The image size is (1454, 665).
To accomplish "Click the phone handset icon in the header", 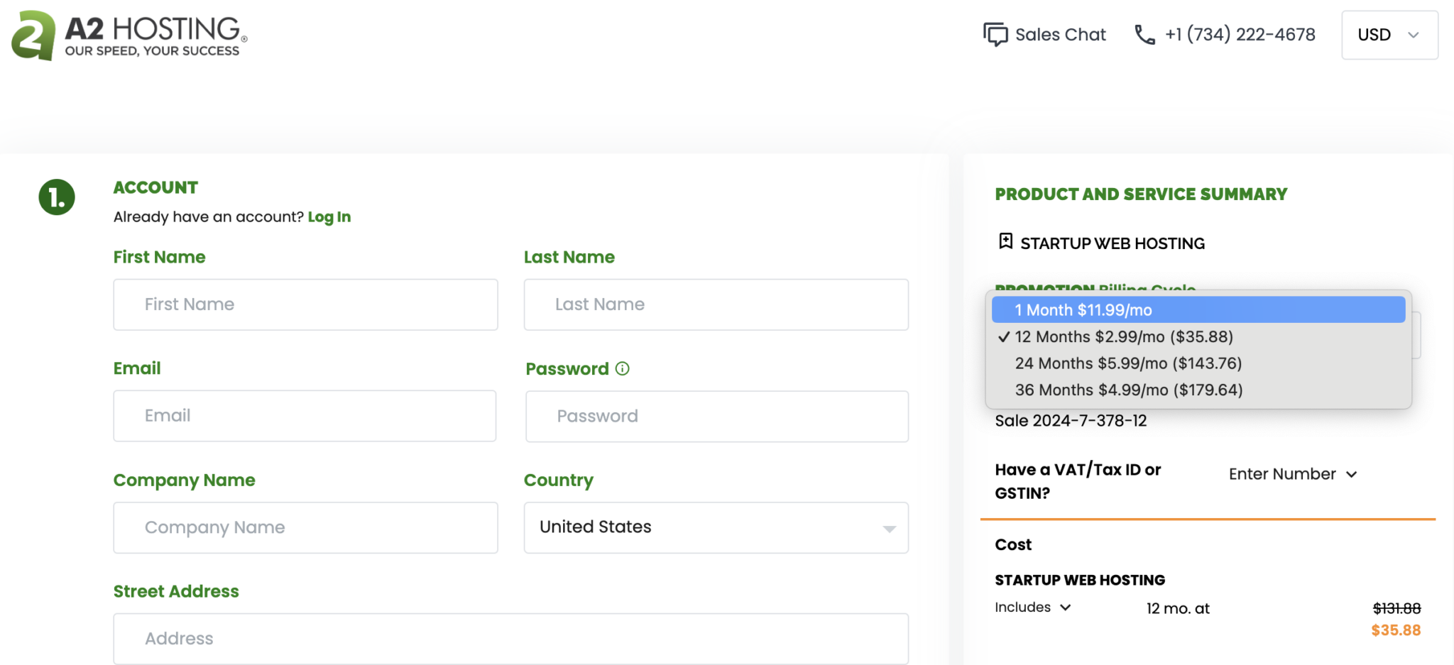I will point(1144,34).
